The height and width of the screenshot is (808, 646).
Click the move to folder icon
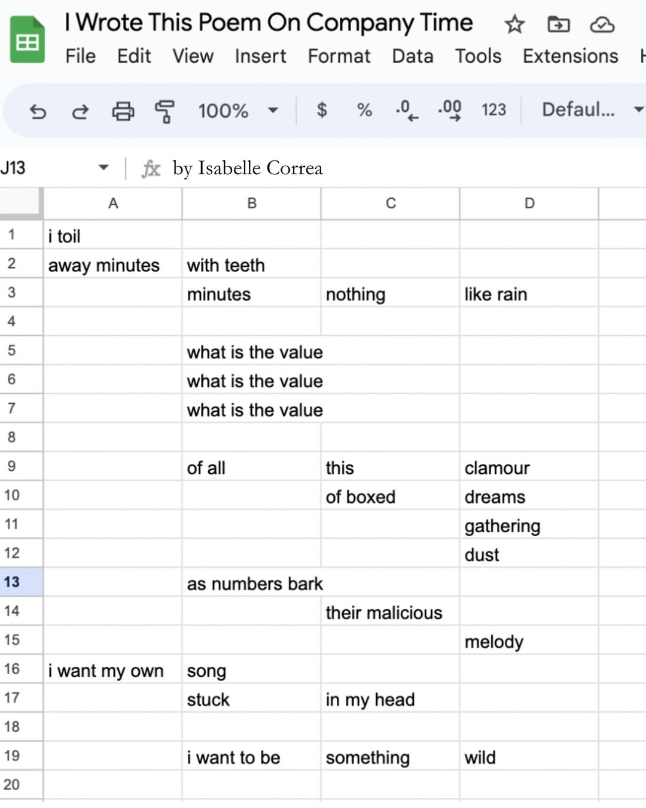click(x=559, y=25)
